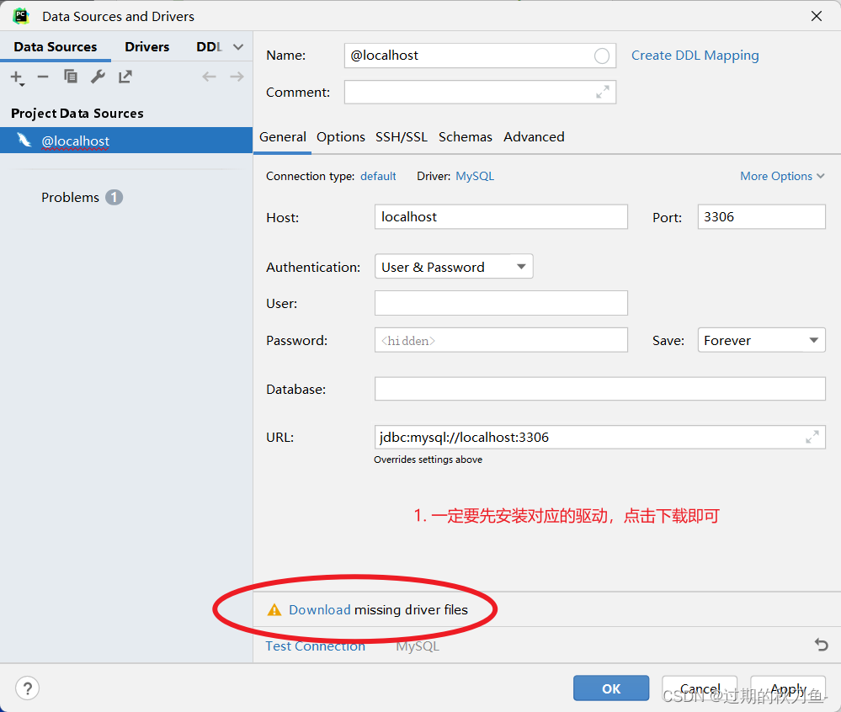
Task: Open the SSH/SSL tab
Action: pyautogui.click(x=402, y=137)
